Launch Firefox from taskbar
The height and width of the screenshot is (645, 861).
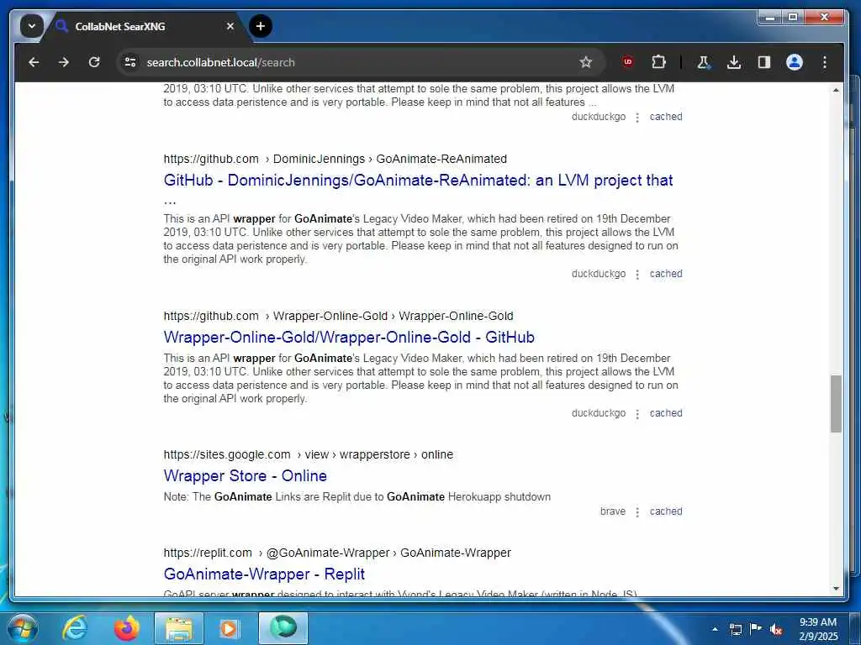127,628
